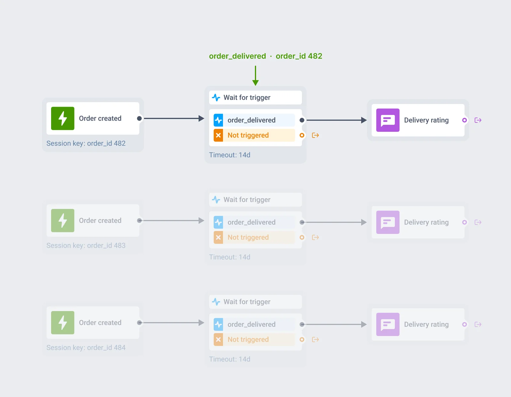This screenshot has width=511, height=397.
Task: Click orange output port of top Not triggered
Action: 302,135
